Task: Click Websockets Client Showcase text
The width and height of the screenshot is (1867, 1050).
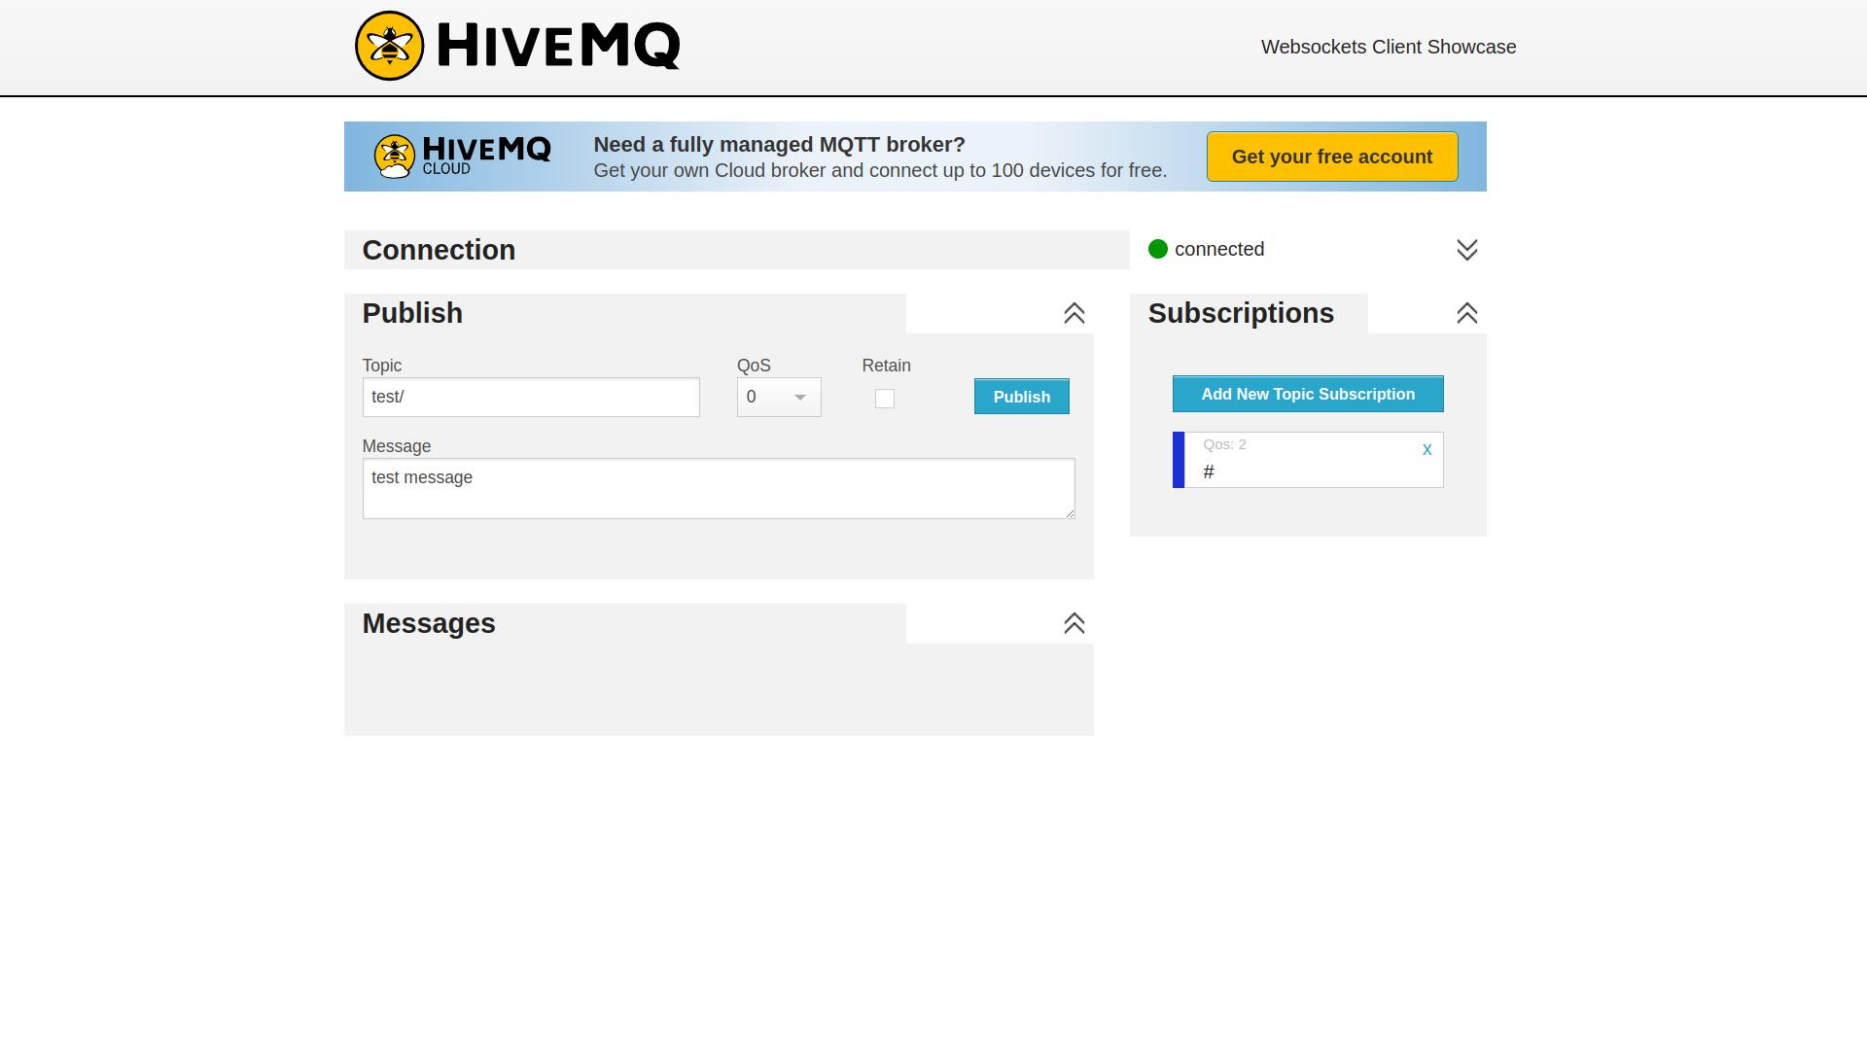Action: pyautogui.click(x=1388, y=47)
